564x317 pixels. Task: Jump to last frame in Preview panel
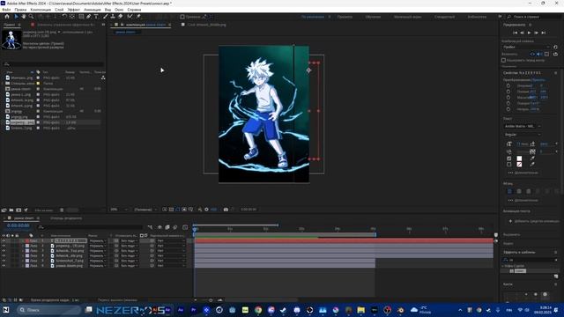[x=544, y=33]
